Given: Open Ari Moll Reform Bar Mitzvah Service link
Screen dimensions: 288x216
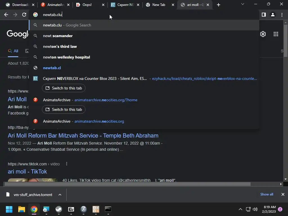Looking at the screenshot, I should click(x=83, y=136).
